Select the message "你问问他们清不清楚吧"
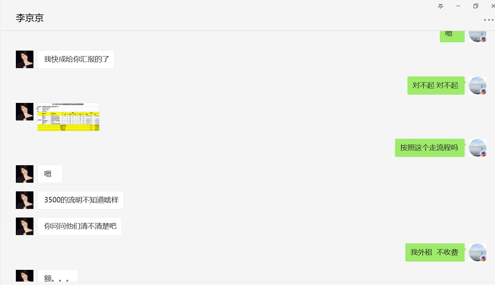Viewport: 495px width, 285px height. click(80, 226)
